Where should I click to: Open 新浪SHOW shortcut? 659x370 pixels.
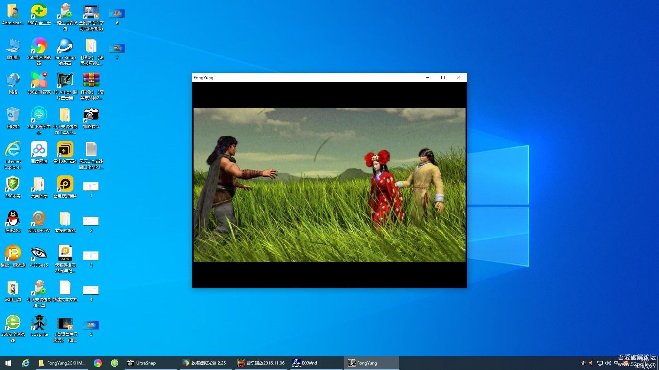[x=39, y=222]
